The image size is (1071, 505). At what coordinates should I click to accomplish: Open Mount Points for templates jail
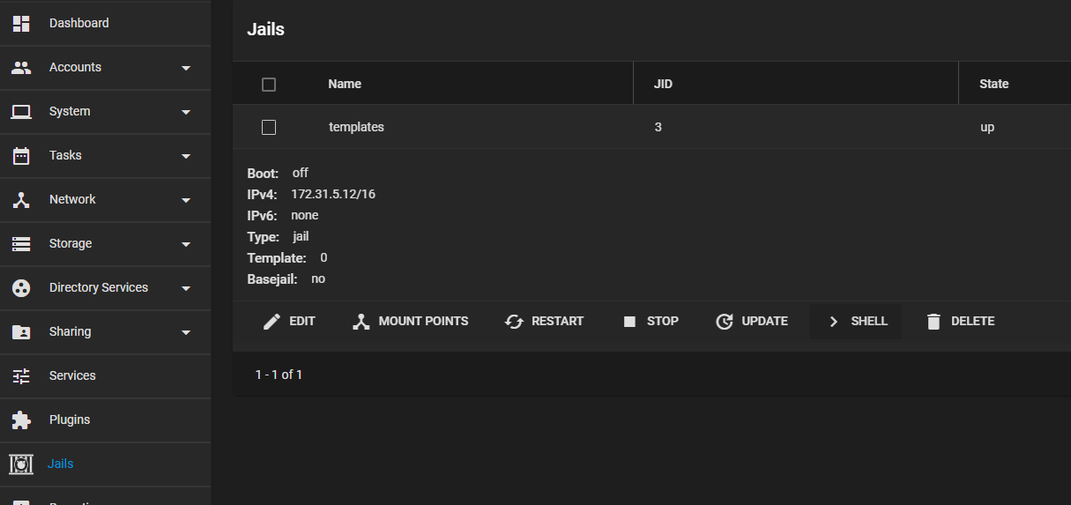(x=410, y=322)
